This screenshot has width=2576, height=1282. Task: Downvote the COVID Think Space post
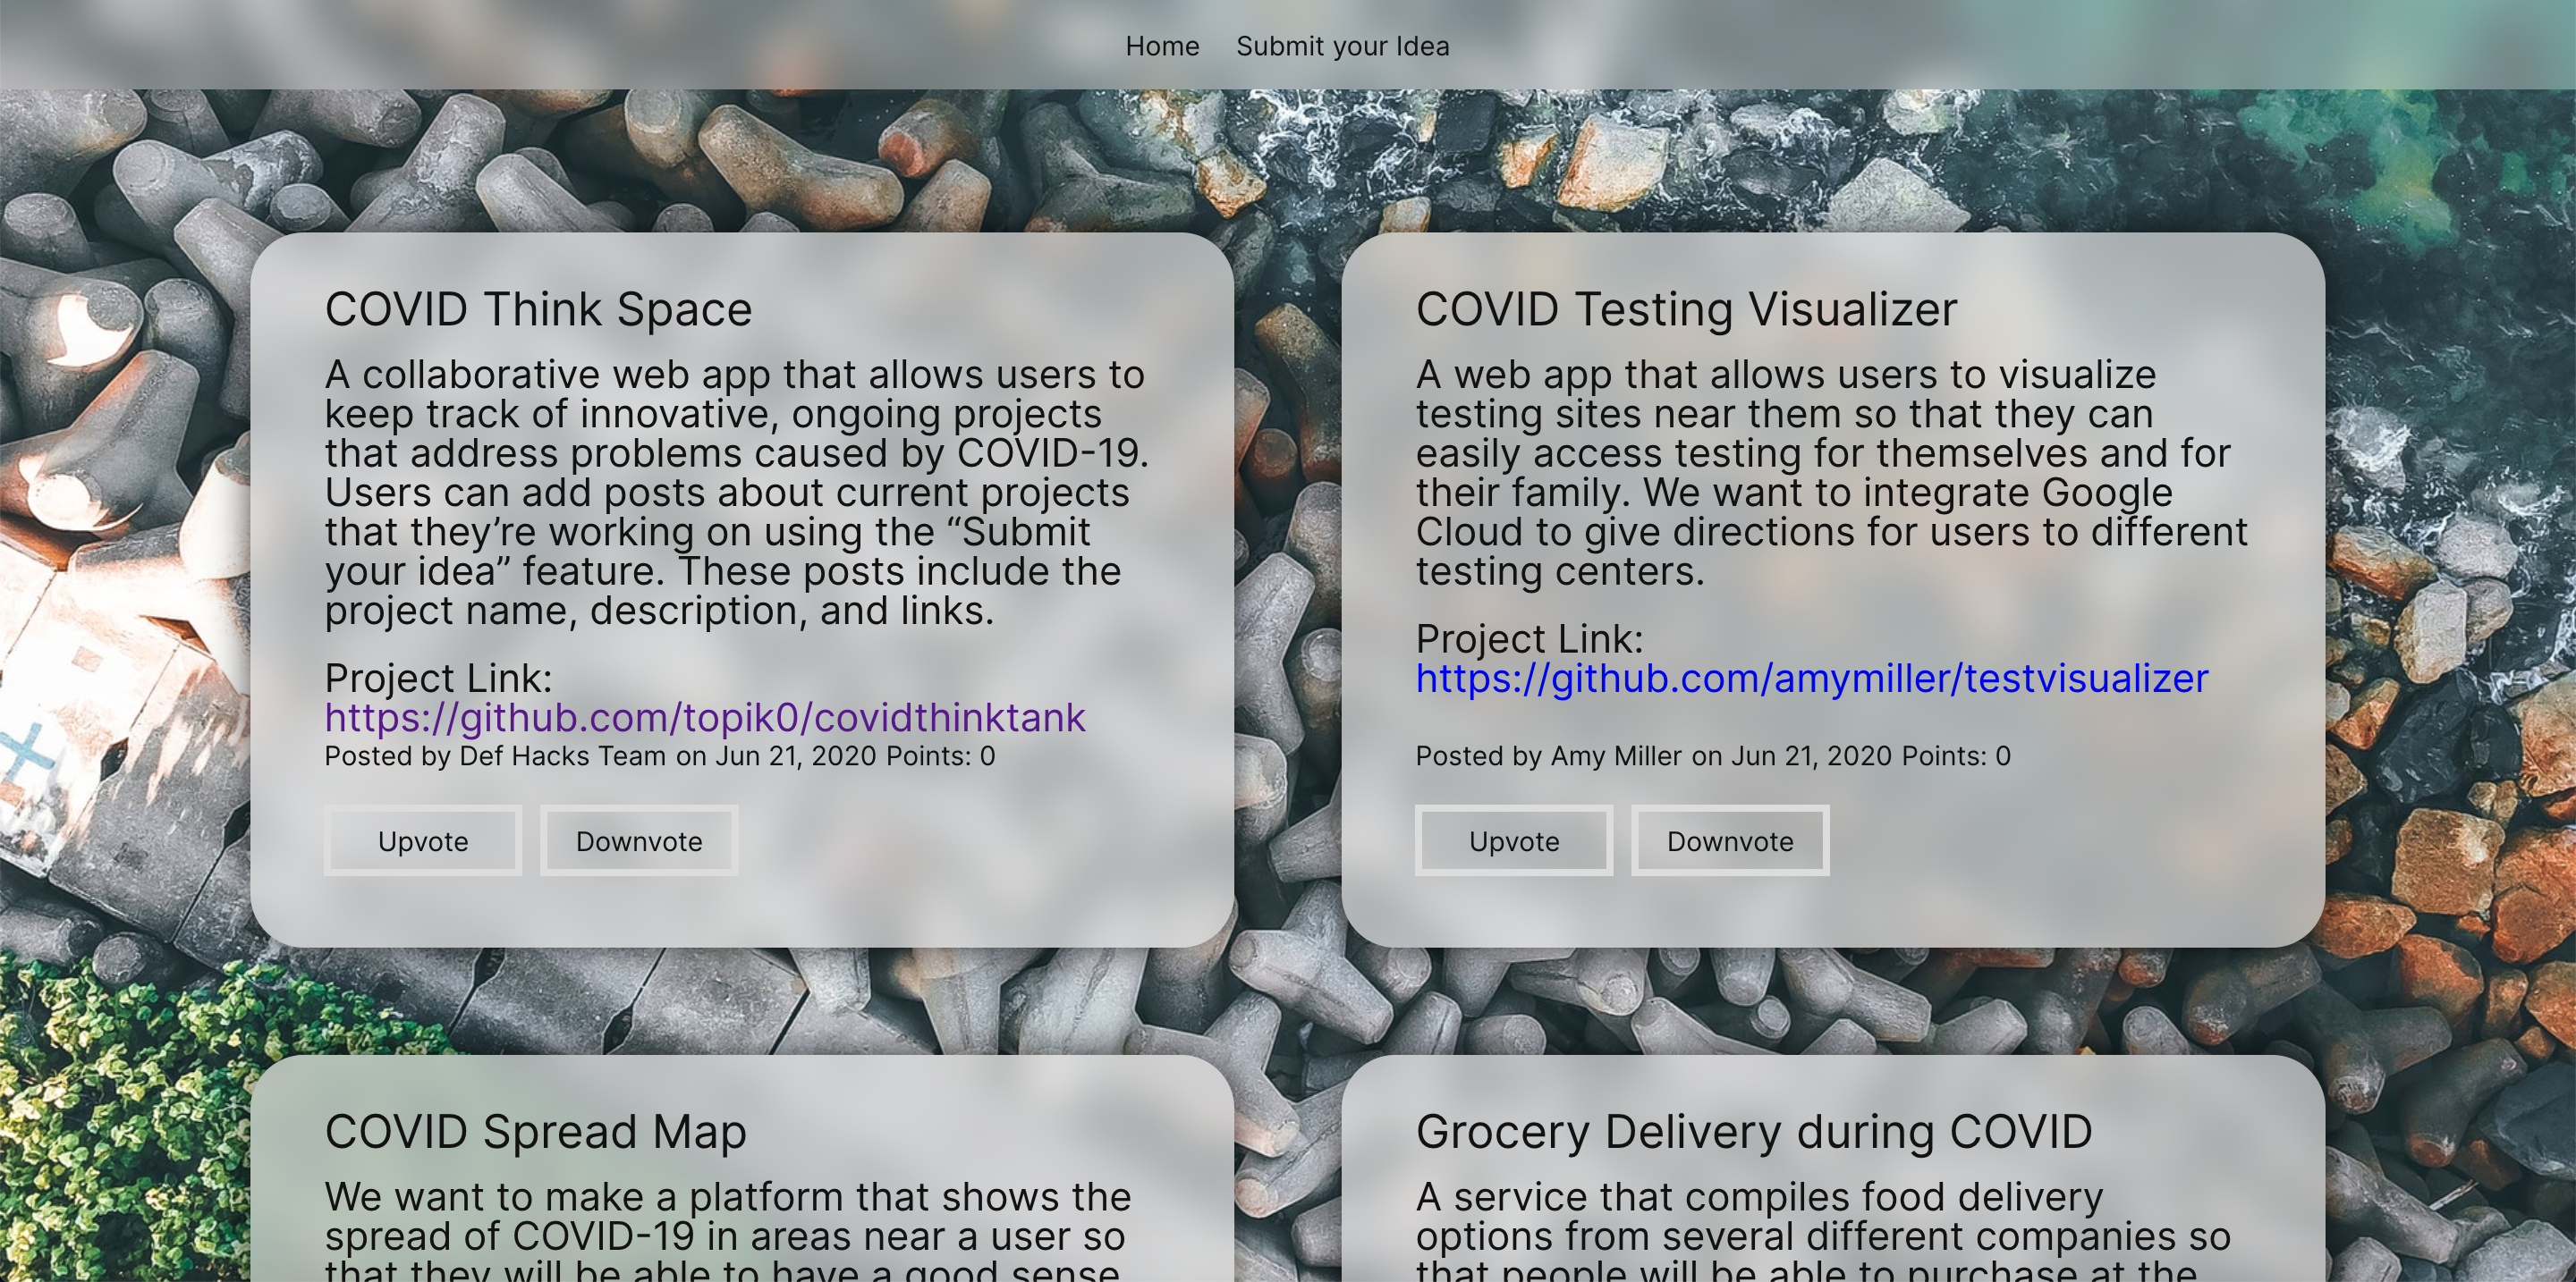click(x=639, y=841)
